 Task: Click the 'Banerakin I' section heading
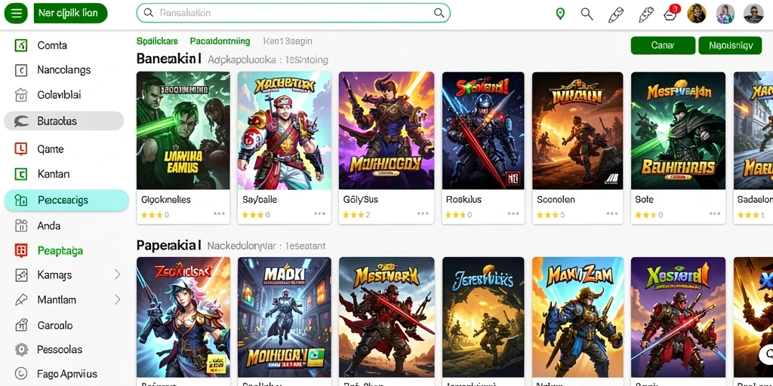(169, 59)
